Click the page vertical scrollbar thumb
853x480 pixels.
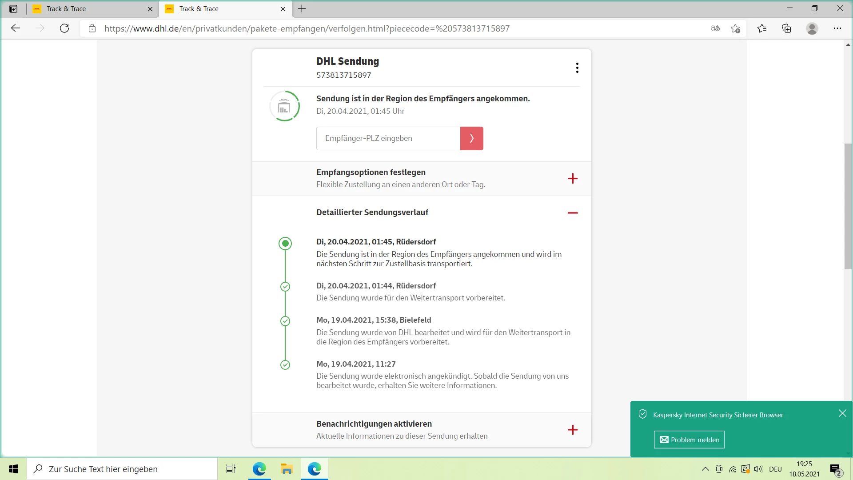(848, 206)
